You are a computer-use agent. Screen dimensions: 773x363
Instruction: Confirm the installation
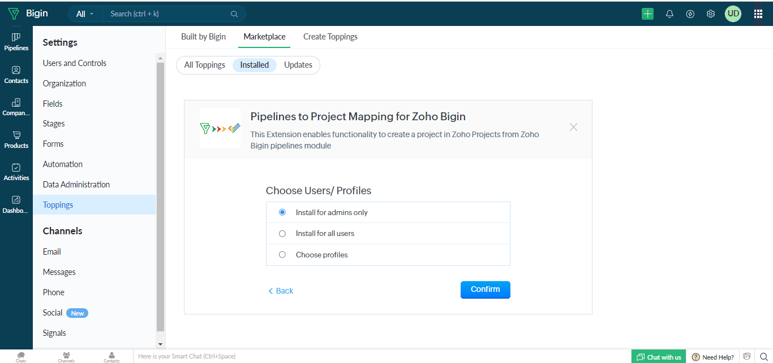(486, 290)
